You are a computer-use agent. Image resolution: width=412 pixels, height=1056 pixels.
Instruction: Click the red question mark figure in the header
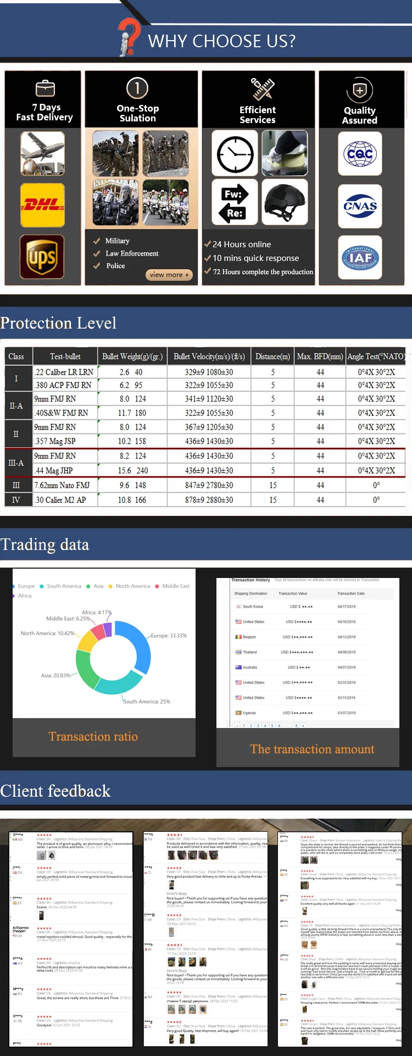click(x=130, y=37)
